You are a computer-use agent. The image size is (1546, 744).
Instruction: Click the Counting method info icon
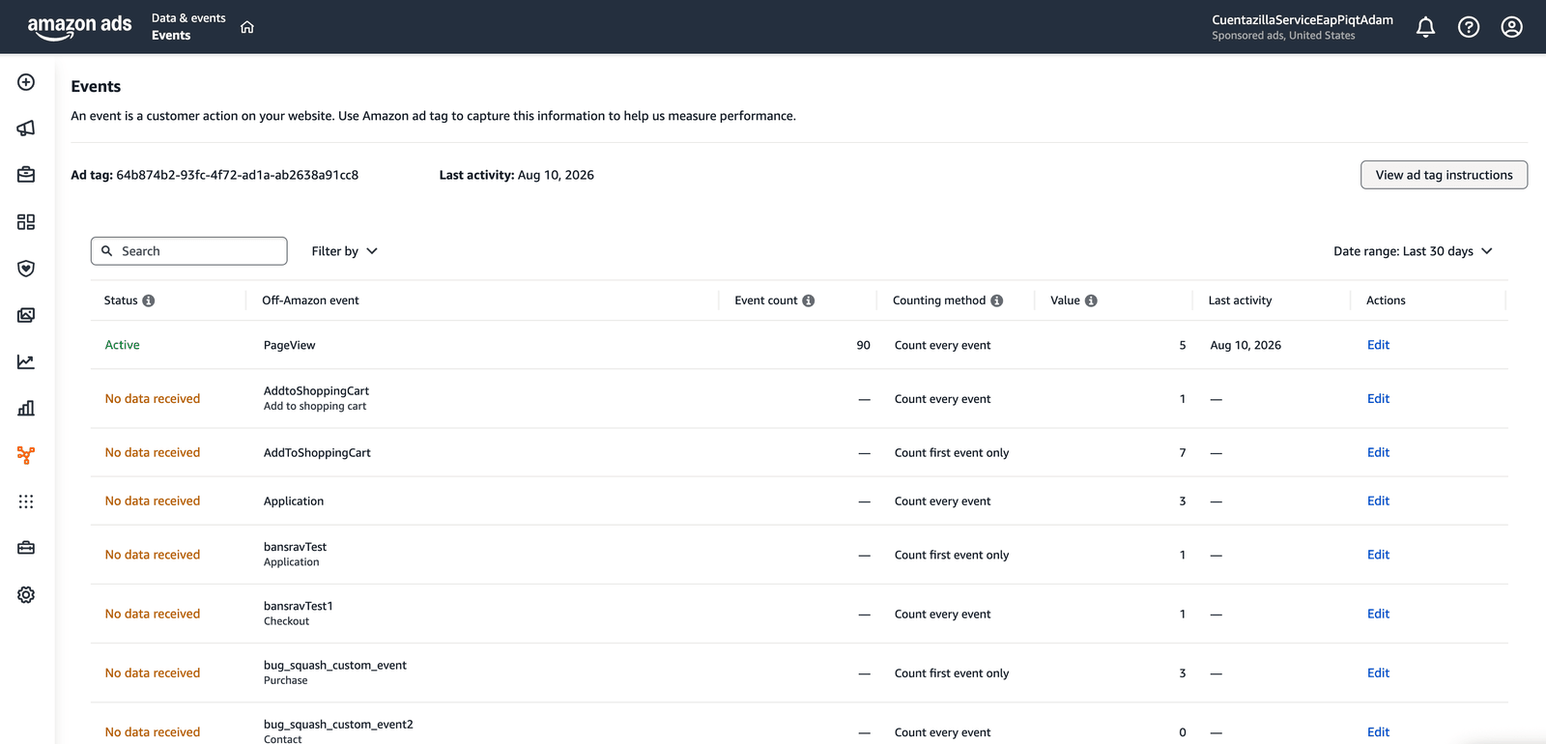(x=997, y=300)
